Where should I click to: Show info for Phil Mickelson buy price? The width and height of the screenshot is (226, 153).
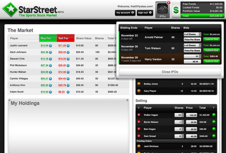50,66
